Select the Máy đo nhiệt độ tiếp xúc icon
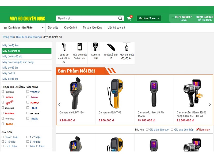Screen dimensions: 214x160 click(x=80, y=47)
